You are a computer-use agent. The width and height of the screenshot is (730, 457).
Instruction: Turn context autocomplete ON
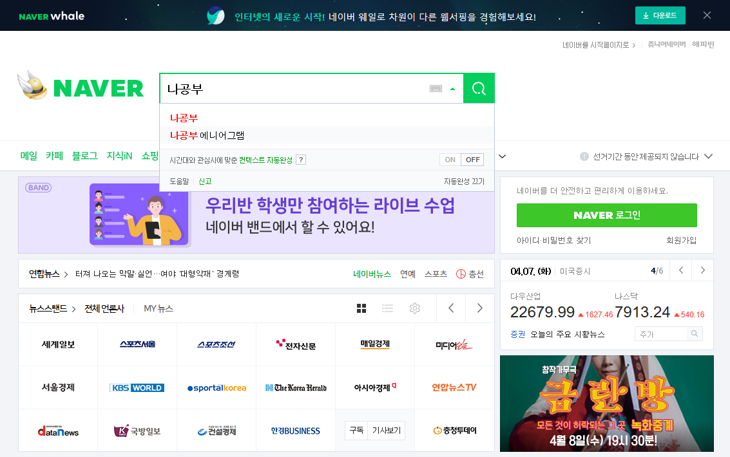pyautogui.click(x=450, y=160)
